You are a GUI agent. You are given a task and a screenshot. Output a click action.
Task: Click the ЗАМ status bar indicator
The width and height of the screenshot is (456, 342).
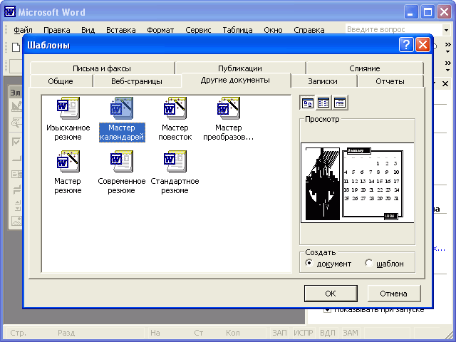[351, 333]
